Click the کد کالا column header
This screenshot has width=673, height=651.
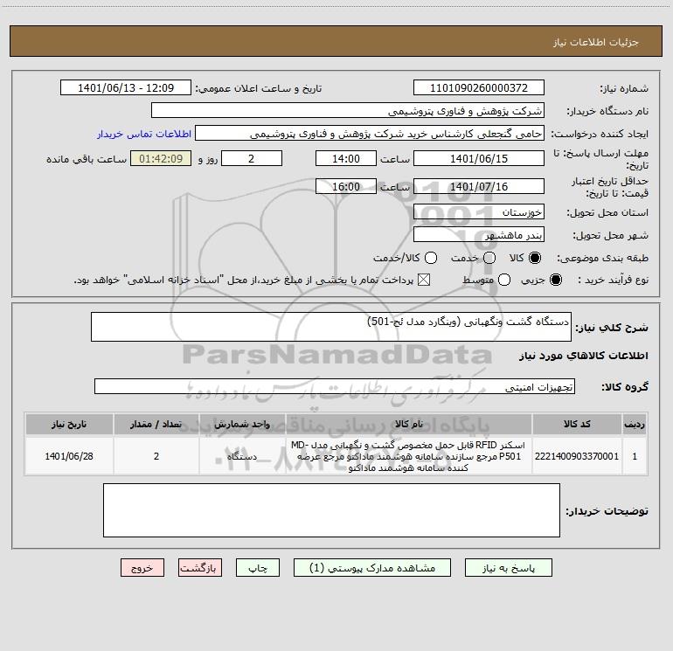(577, 424)
